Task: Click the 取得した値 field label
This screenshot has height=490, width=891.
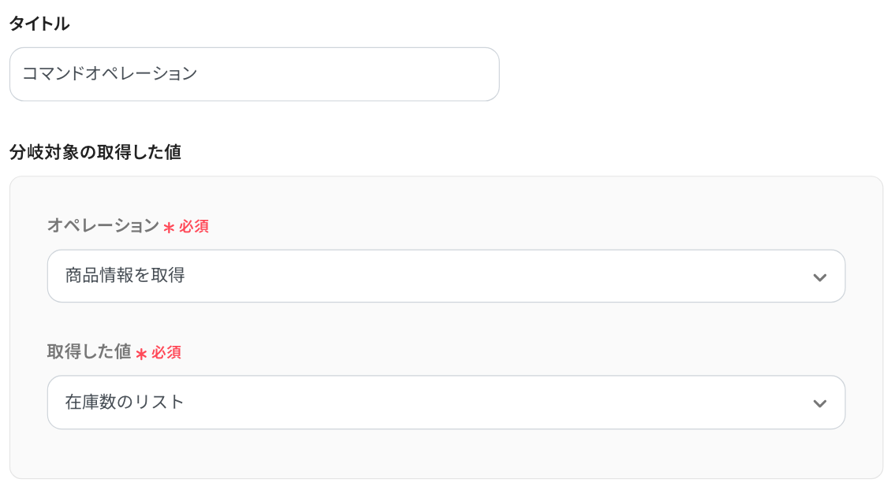Action: [x=89, y=352]
